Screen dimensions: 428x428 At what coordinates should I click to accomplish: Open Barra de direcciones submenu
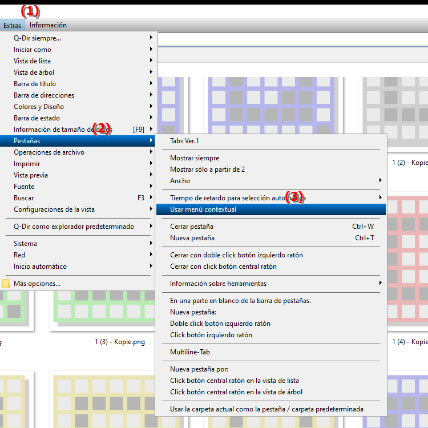pyautogui.click(x=78, y=95)
